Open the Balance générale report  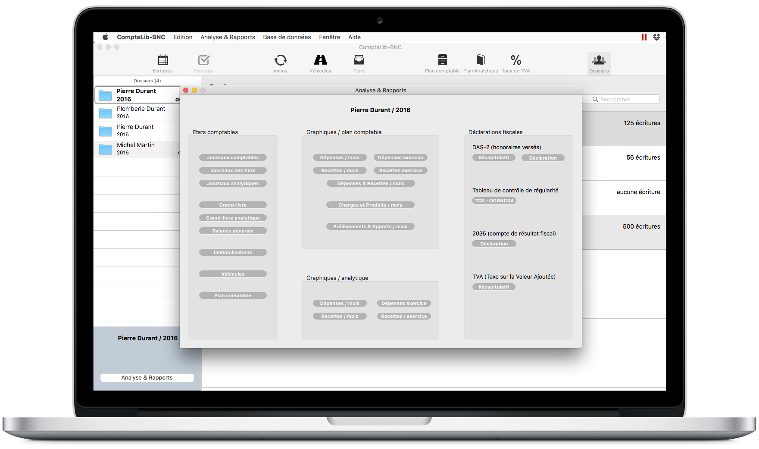tap(233, 231)
